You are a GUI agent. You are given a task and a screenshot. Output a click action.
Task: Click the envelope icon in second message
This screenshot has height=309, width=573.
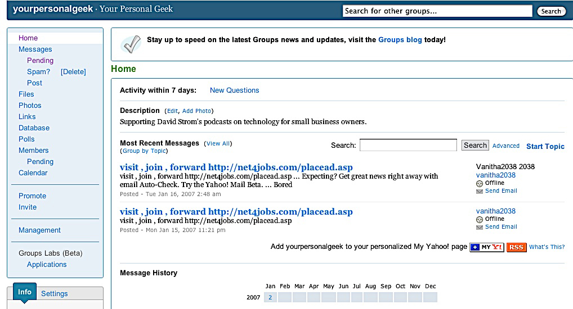480,228
